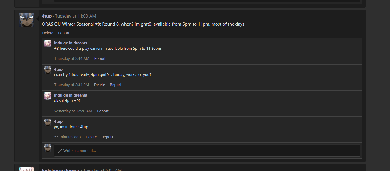Viewport: 390px width, 171px height.
Task: Report the '+8 here' comment
Action: [x=100, y=59]
